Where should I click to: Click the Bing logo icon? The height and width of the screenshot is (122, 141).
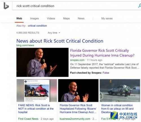pyautogui.click(x=6, y=6)
